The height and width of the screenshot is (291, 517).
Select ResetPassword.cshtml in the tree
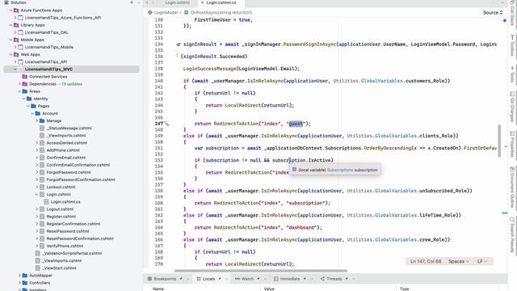pyautogui.click(x=68, y=231)
